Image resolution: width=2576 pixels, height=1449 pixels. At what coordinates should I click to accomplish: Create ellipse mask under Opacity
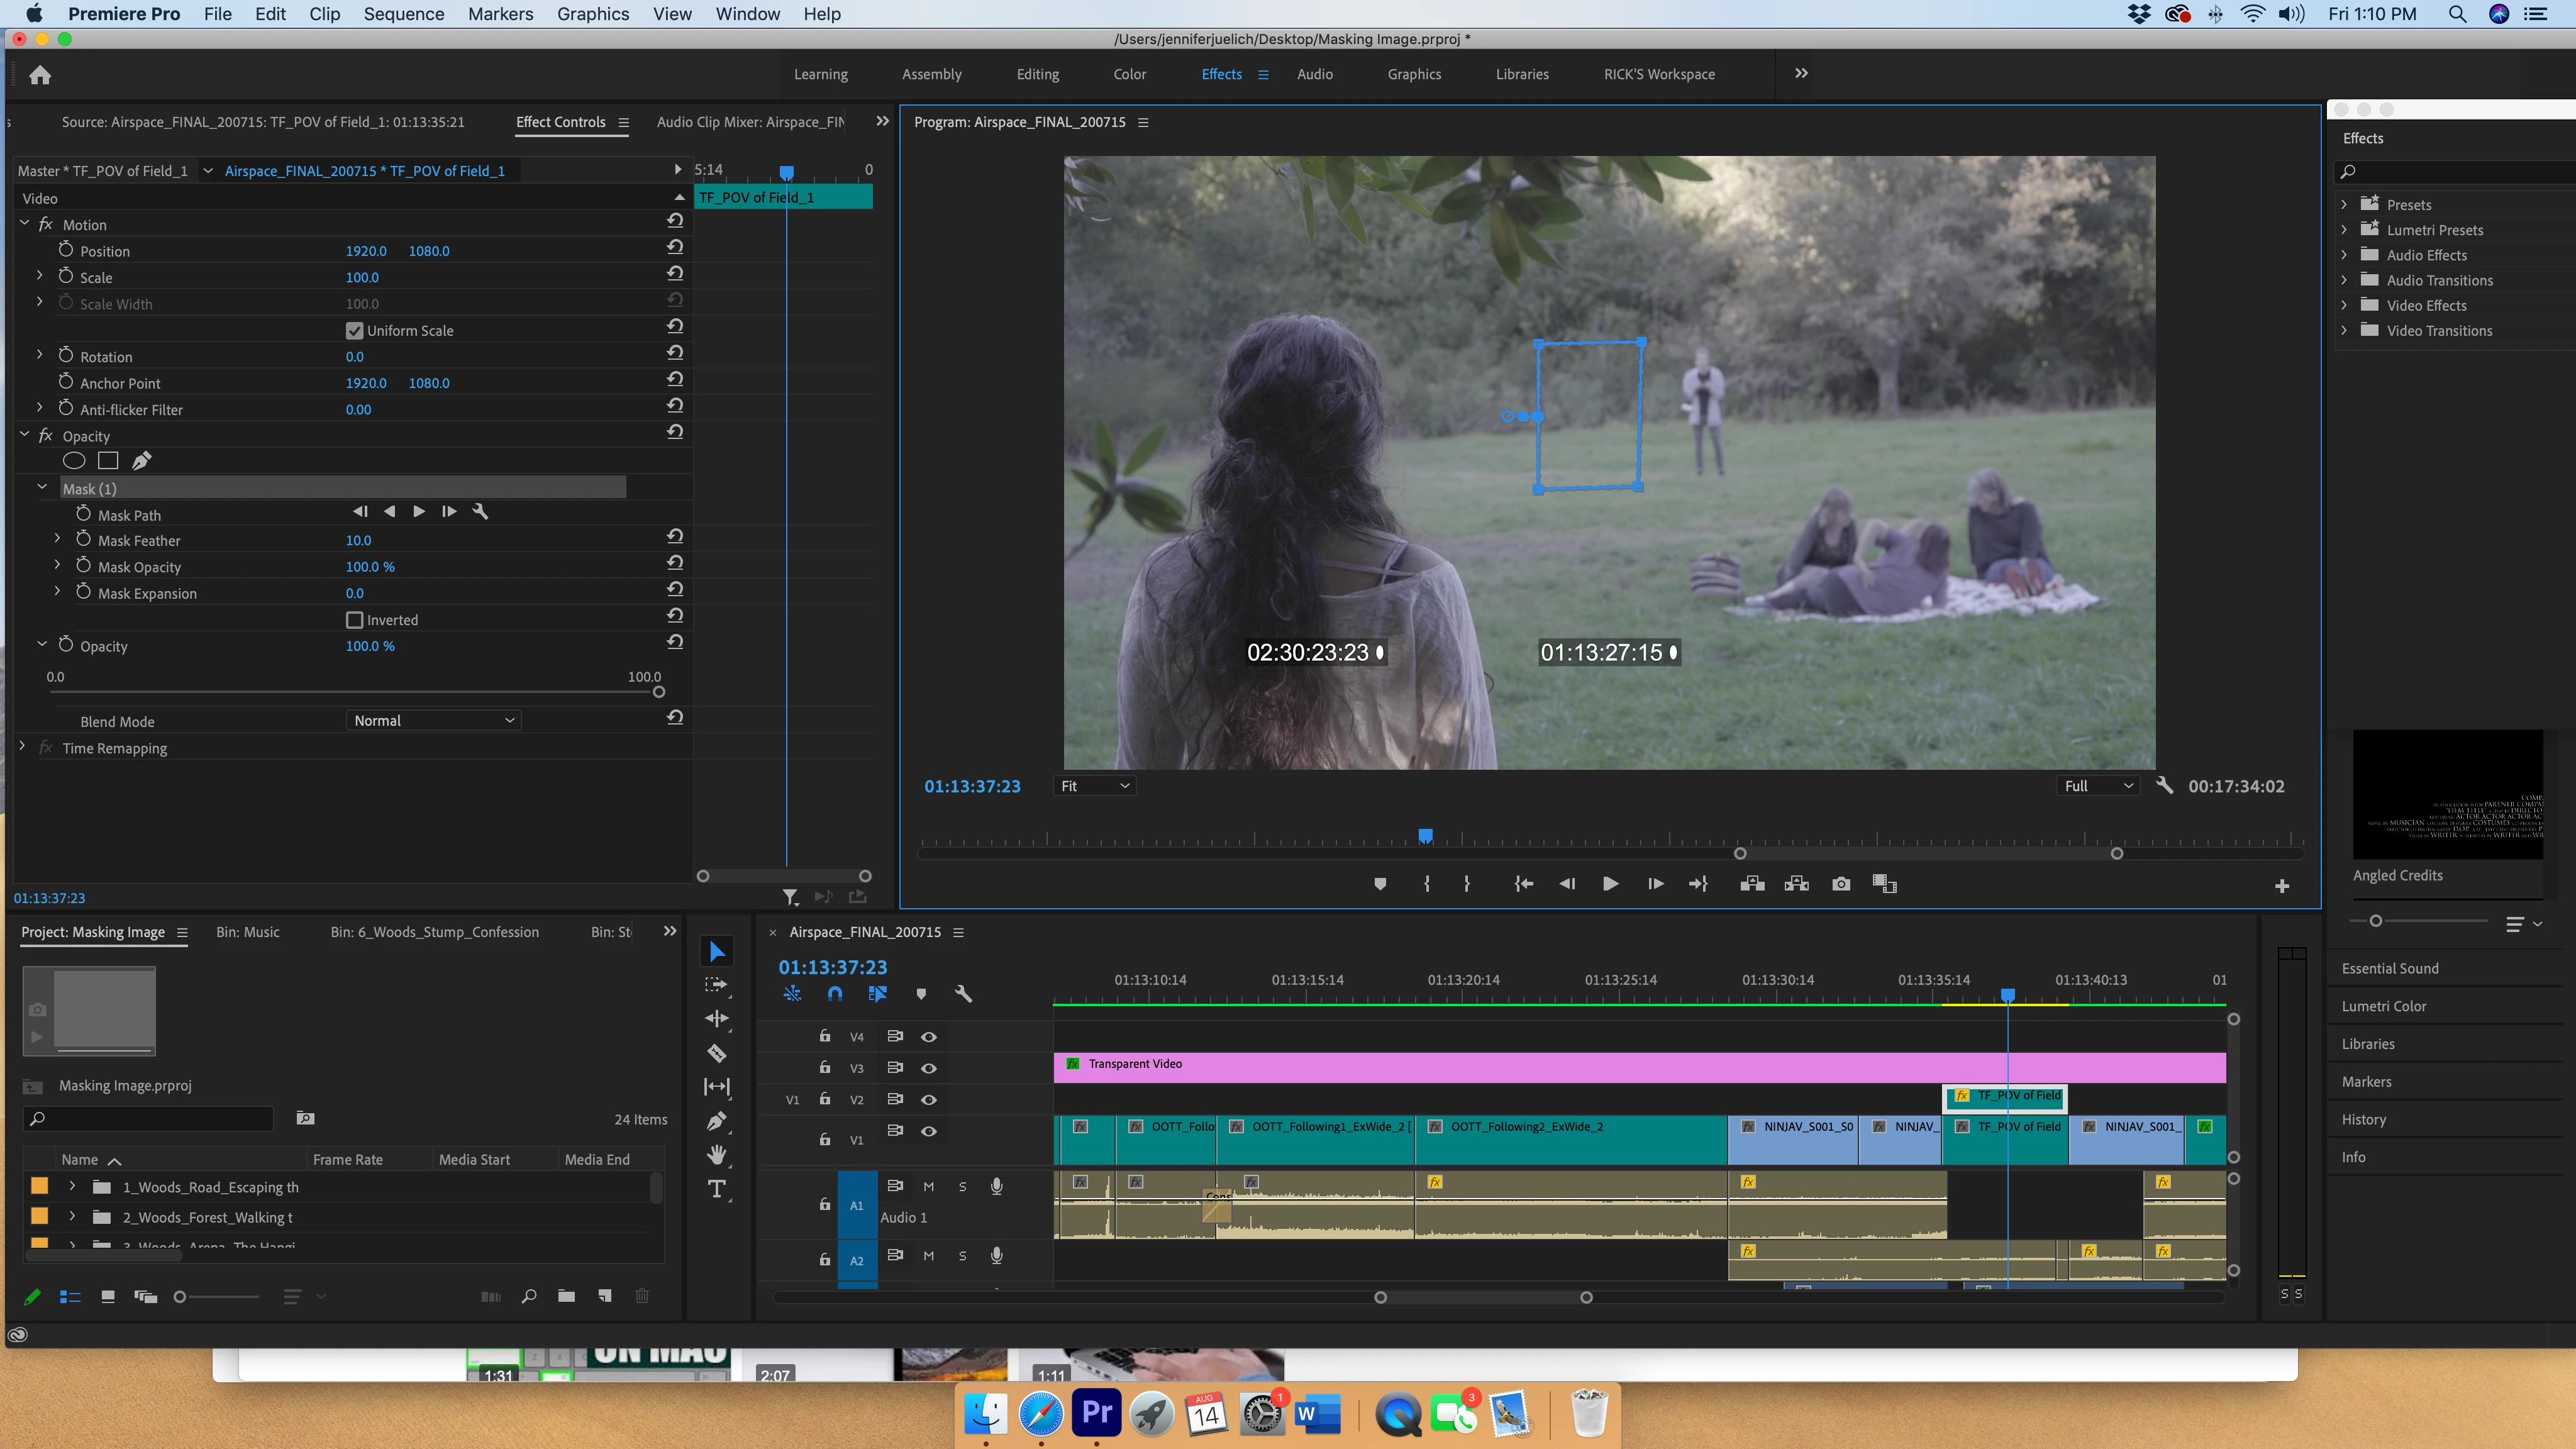[74, 461]
